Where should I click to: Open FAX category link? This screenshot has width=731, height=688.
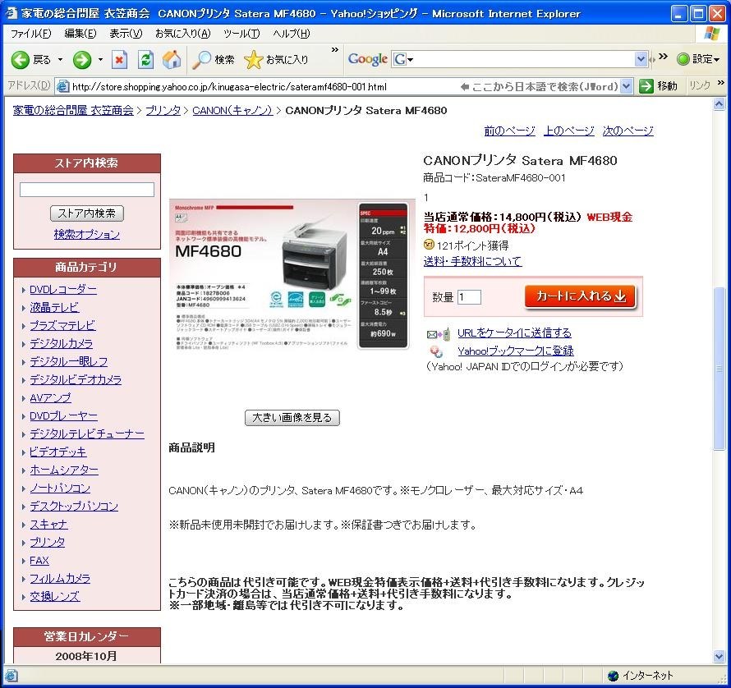click(x=39, y=561)
